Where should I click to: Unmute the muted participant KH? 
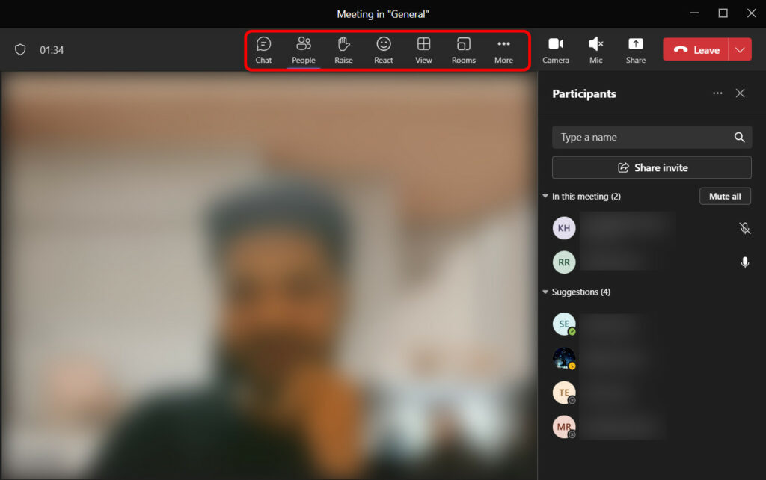pyautogui.click(x=744, y=228)
